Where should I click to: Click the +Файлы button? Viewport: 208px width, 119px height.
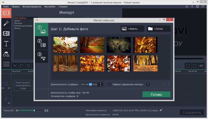[x=132, y=29]
